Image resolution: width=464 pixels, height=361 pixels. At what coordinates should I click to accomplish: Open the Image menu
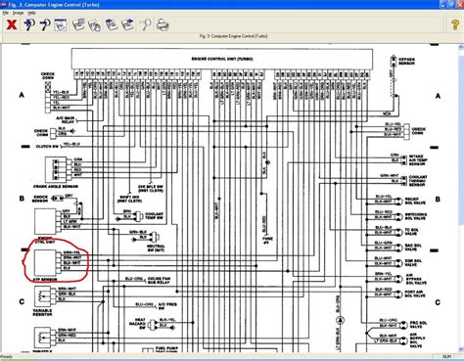(18, 13)
